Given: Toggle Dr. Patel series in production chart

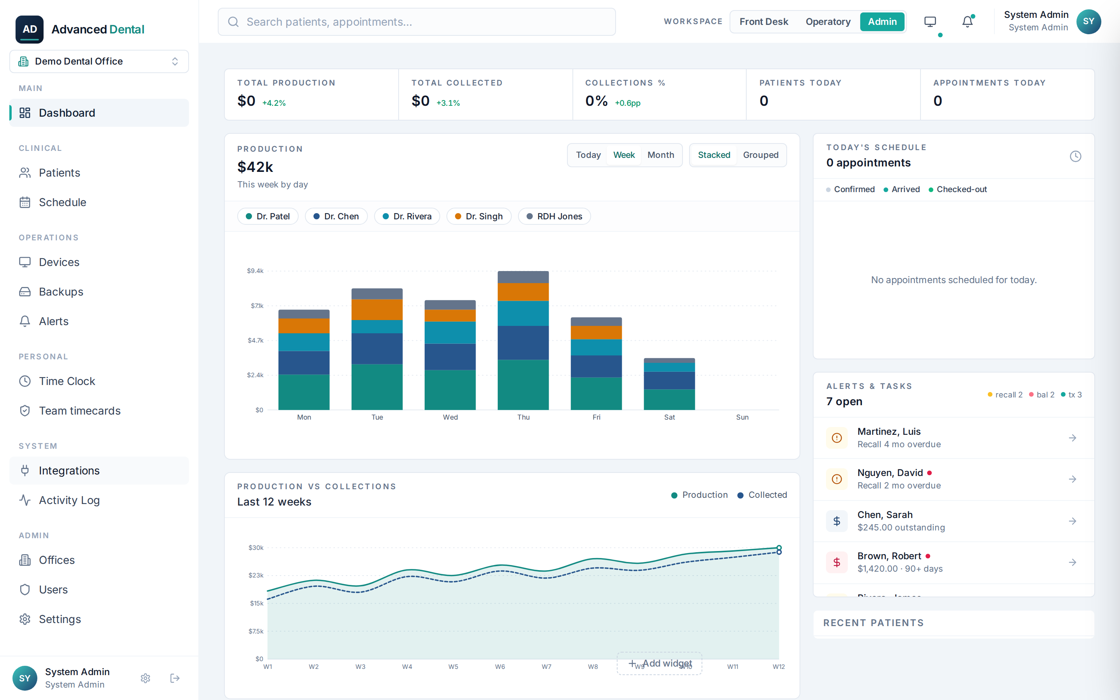Looking at the screenshot, I should click(x=268, y=216).
